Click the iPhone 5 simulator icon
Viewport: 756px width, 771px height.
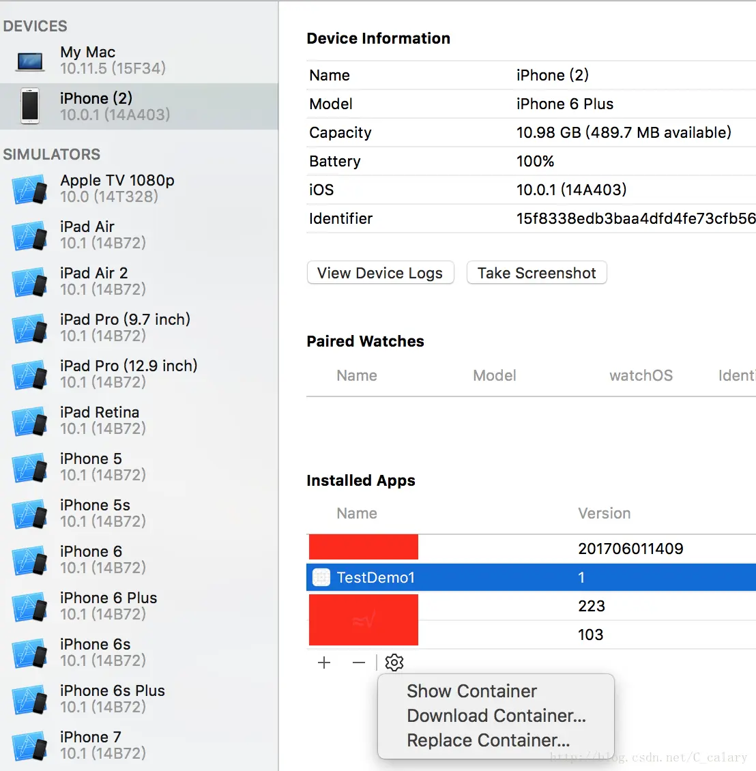tap(30, 467)
